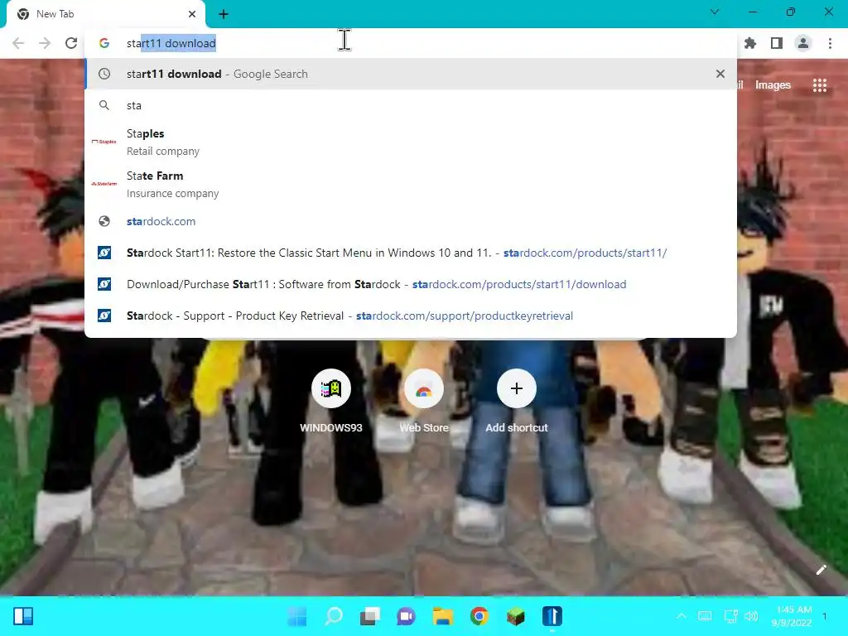Remove the start11 download history suggestion
The height and width of the screenshot is (636, 848).
point(720,74)
